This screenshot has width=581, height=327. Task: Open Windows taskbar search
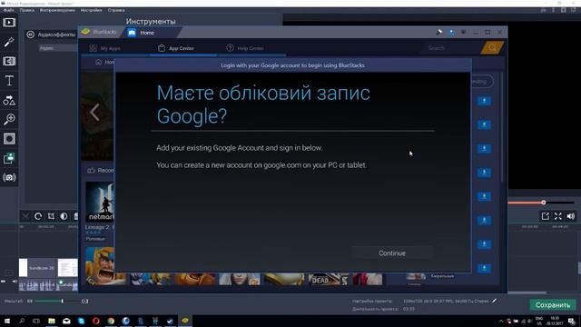click(22, 321)
